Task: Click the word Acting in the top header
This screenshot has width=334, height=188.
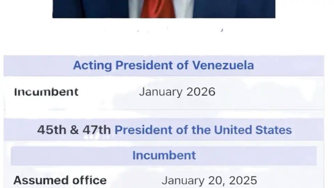Action: pos(93,65)
